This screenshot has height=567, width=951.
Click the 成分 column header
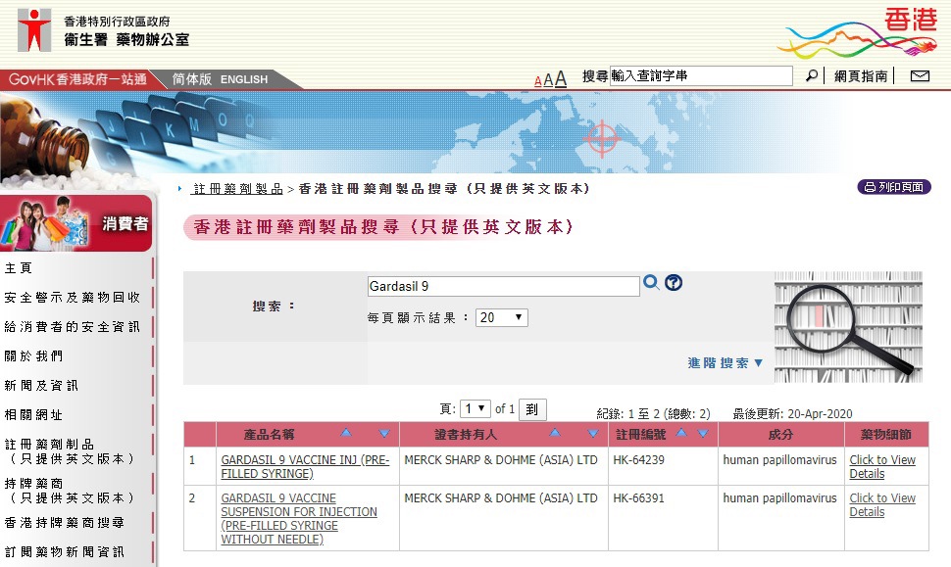tap(781, 434)
